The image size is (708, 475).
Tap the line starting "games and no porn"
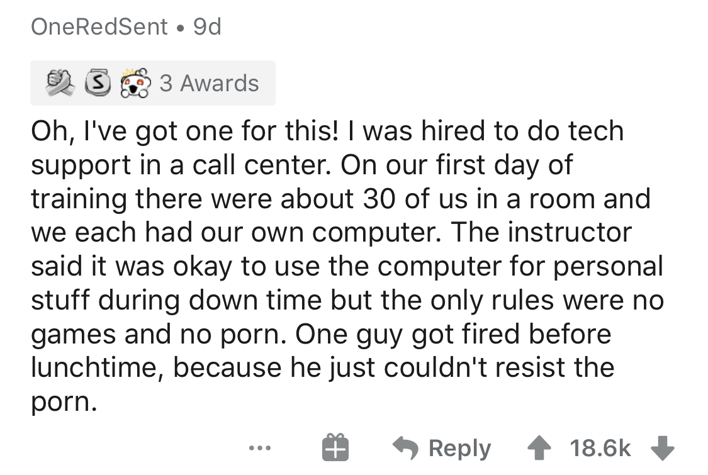pyautogui.click(x=320, y=333)
